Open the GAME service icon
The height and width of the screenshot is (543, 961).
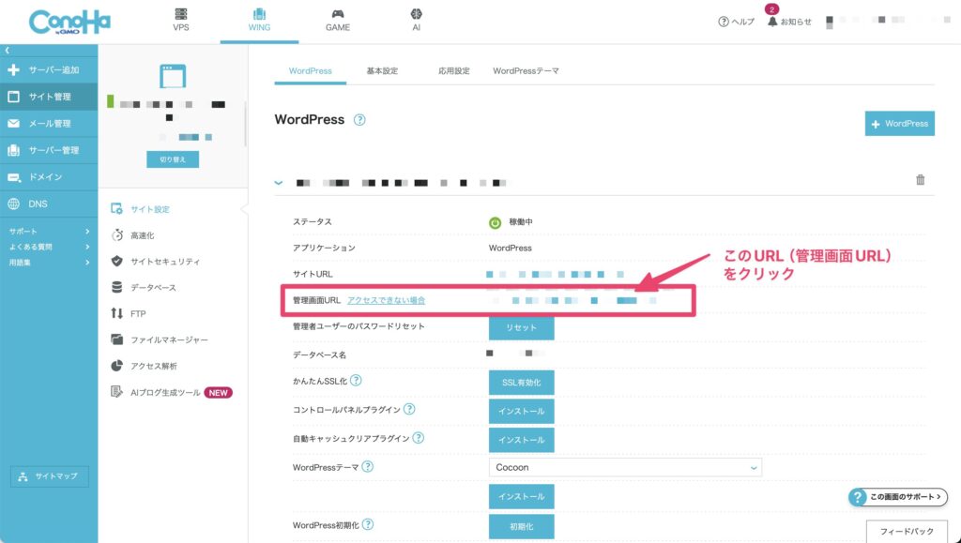(x=338, y=14)
